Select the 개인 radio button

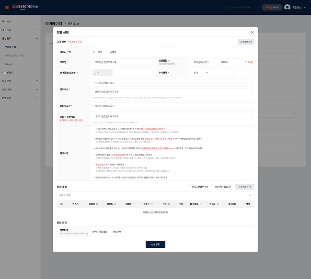94,52
